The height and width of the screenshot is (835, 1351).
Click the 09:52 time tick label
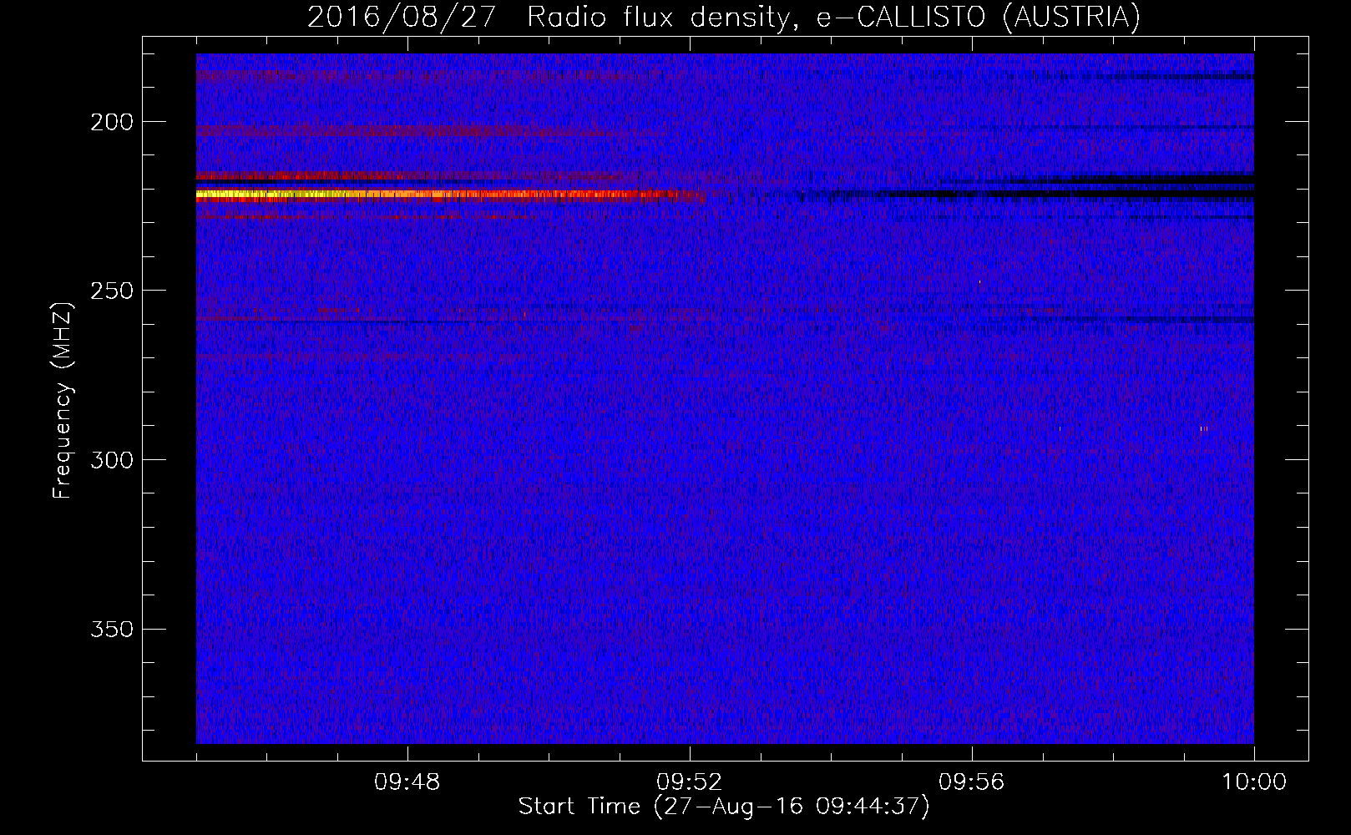(690, 782)
